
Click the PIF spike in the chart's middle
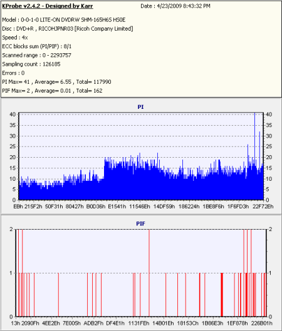(149, 273)
